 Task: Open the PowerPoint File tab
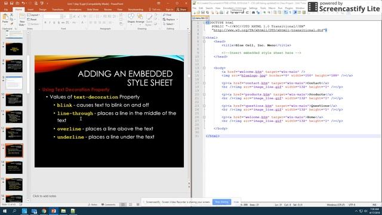pos(6,10)
